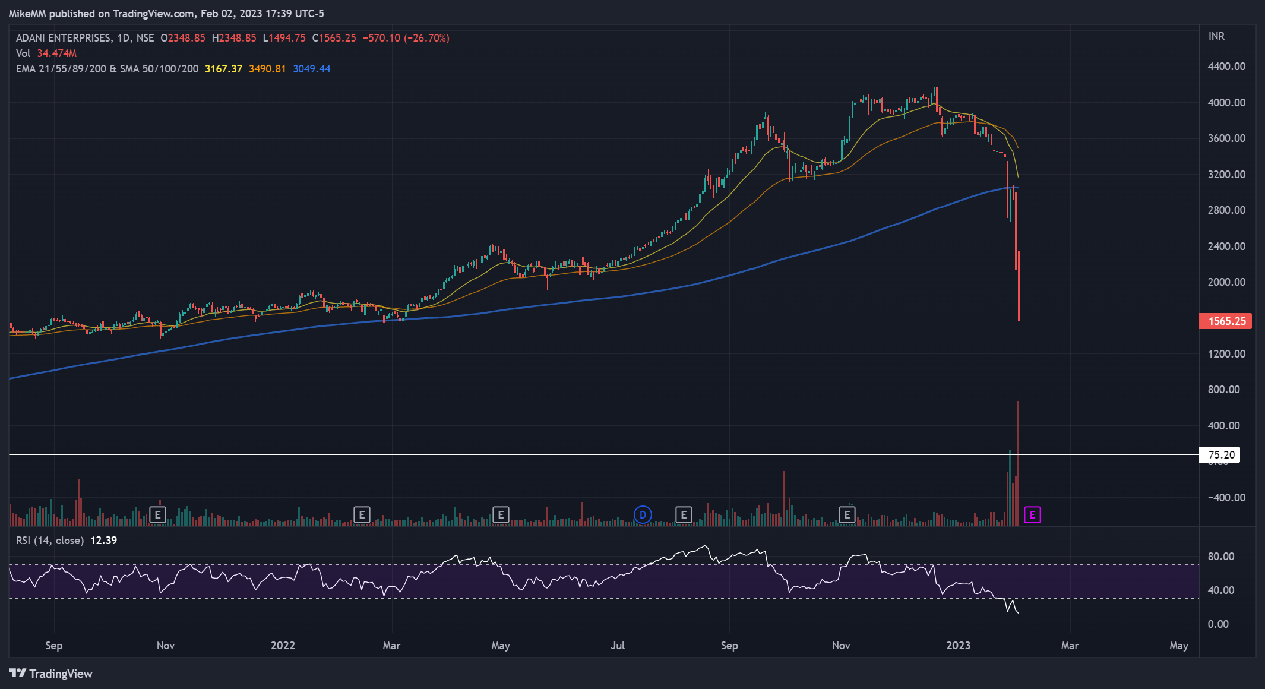Viewport: 1265px width, 689px height.
Task: Click the open price O2348.85
Action: pyautogui.click(x=183, y=38)
